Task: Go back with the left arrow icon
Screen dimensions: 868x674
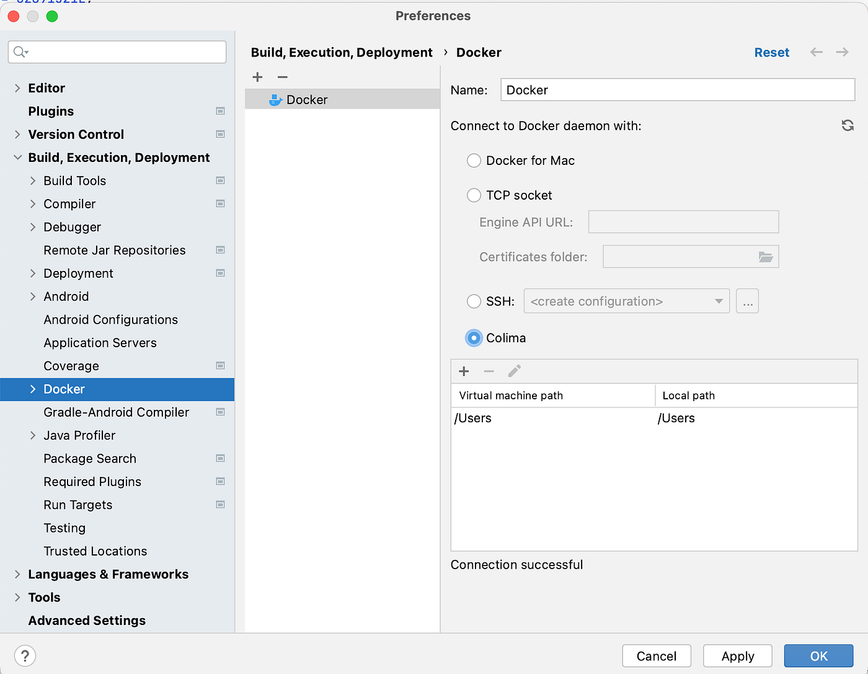Action: point(817,52)
